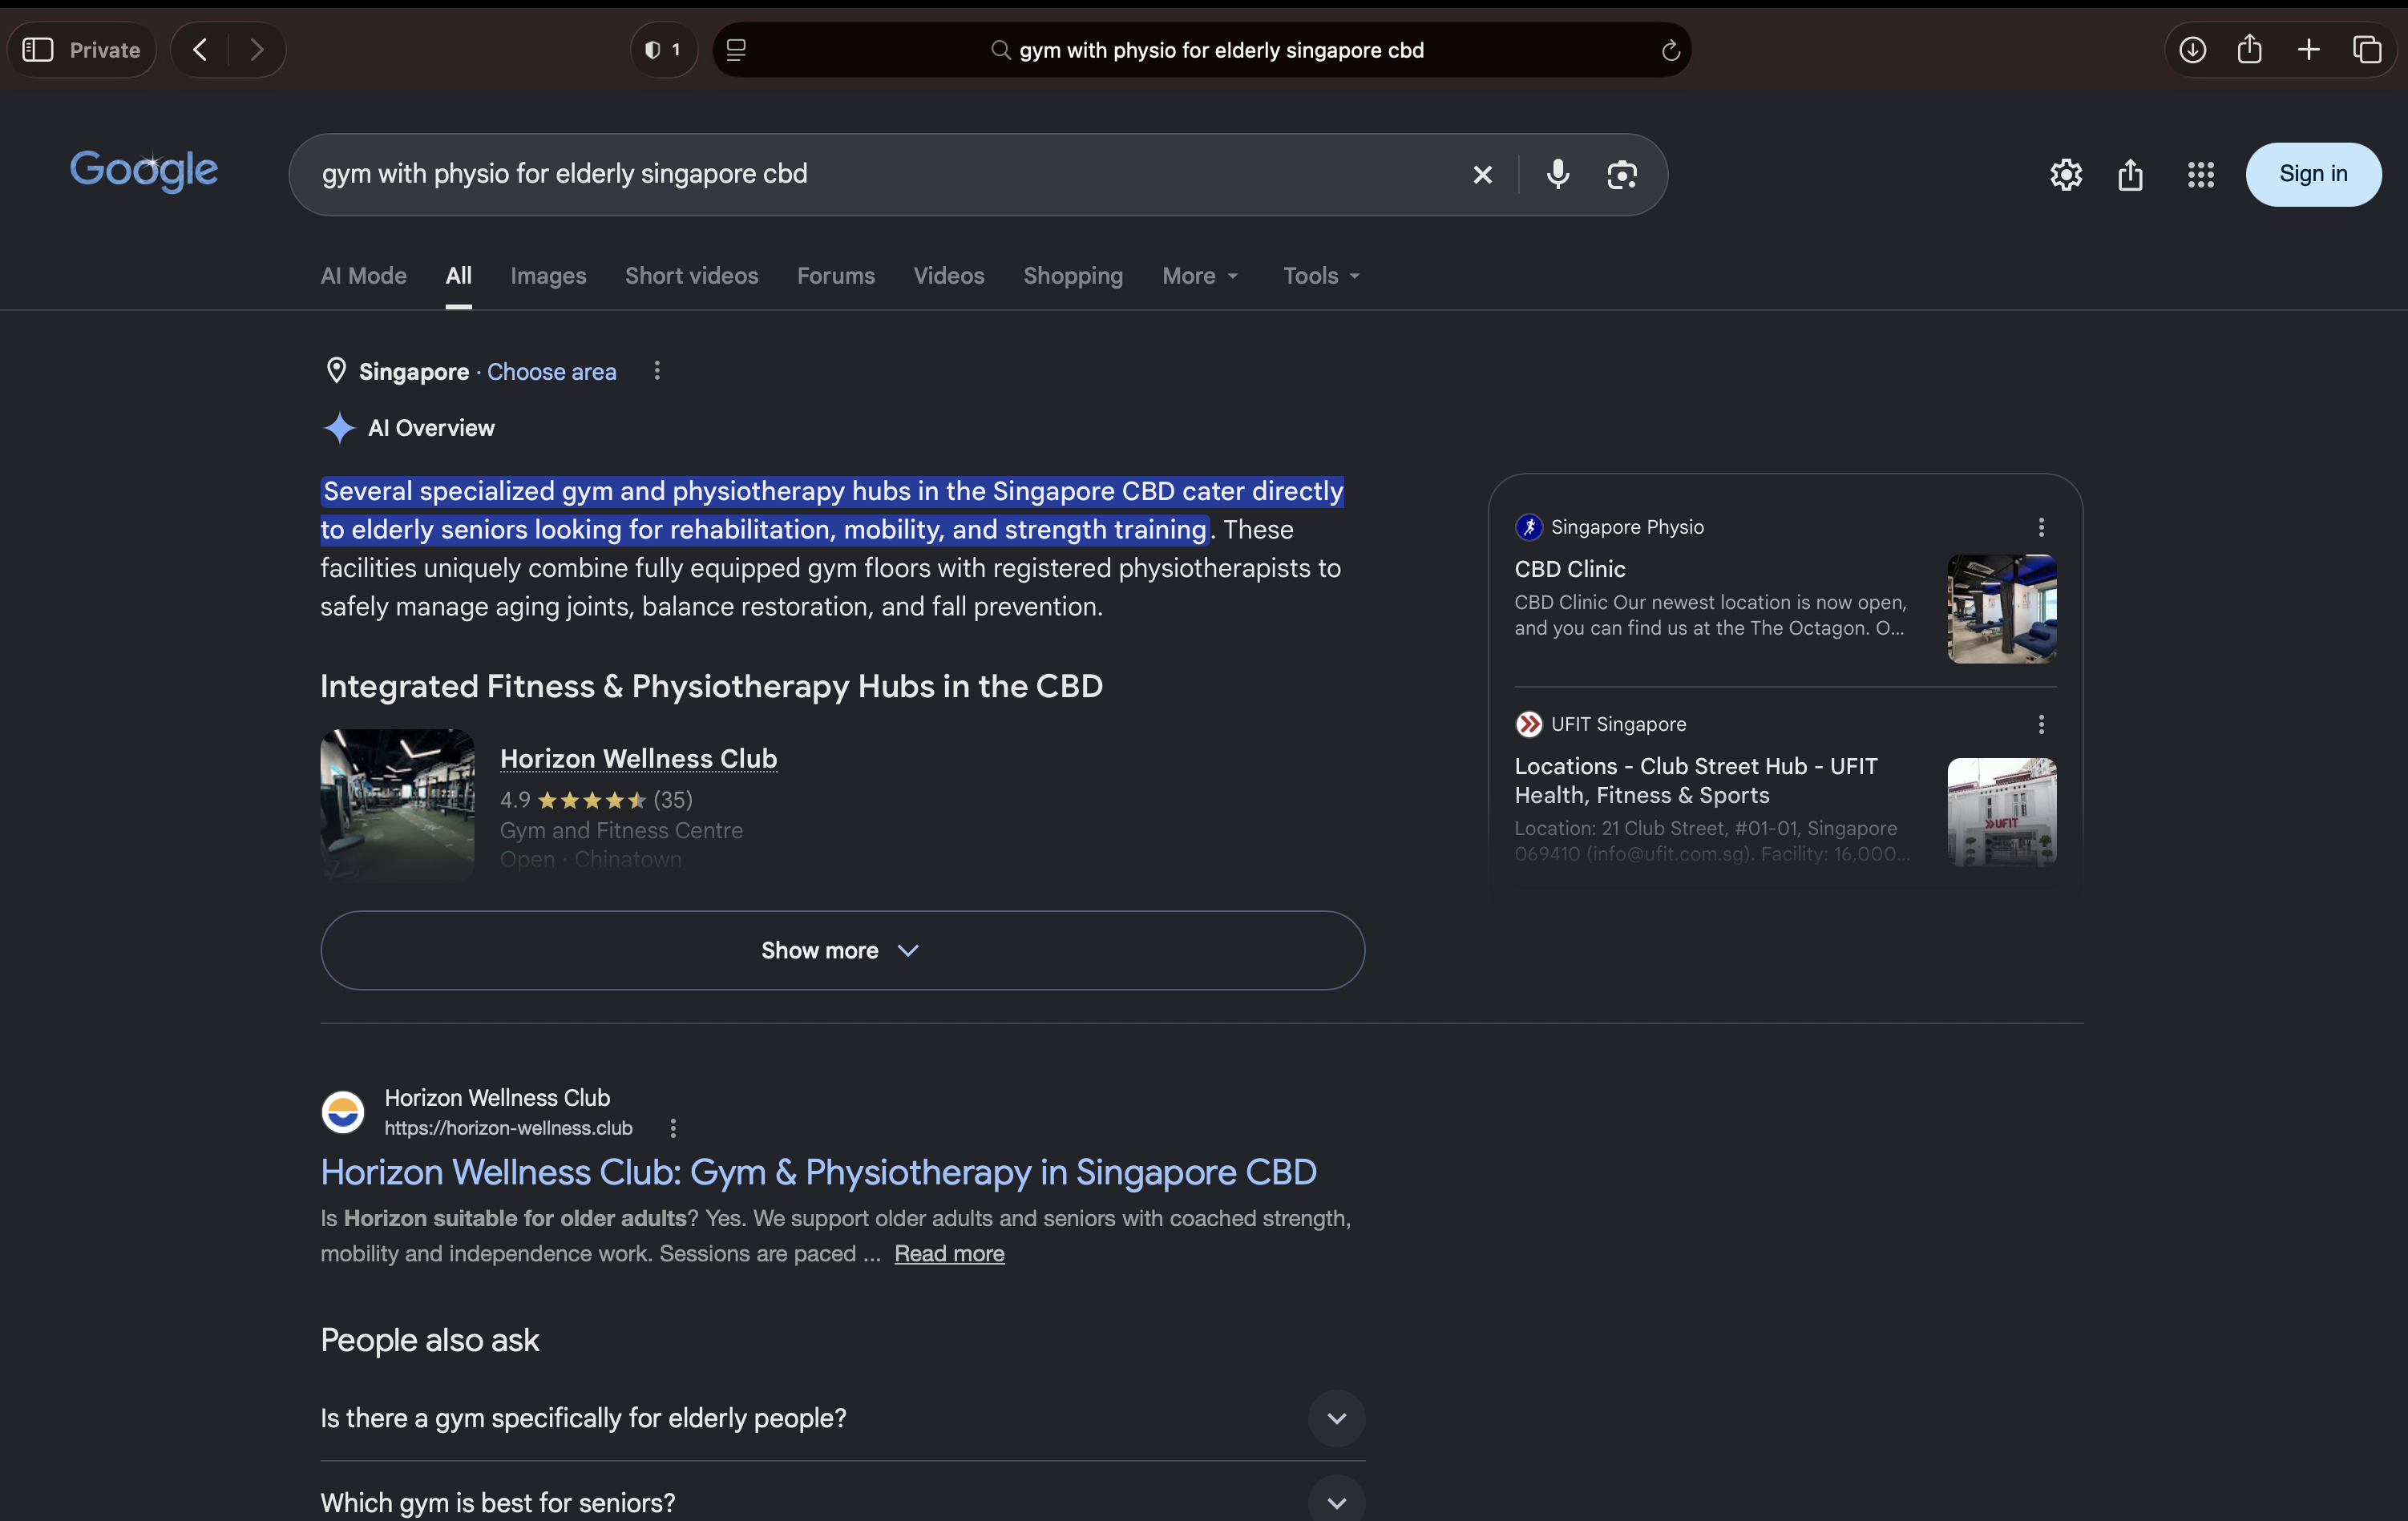Open the UFIT Club Street Hub link
This screenshot has width=2408, height=1521.
click(1696, 780)
